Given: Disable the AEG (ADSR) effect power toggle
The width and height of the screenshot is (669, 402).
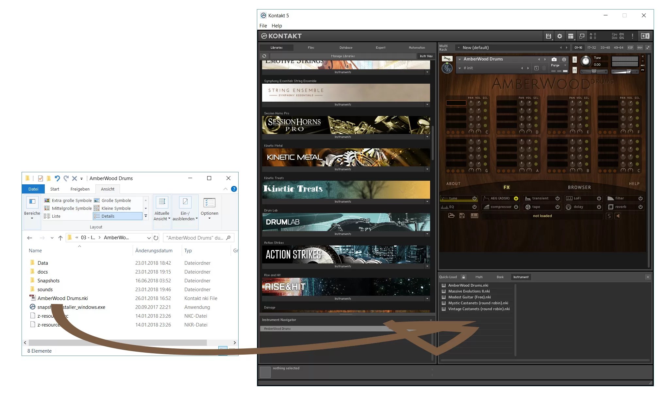Looking at the screenshot, I should pos(516,198).
